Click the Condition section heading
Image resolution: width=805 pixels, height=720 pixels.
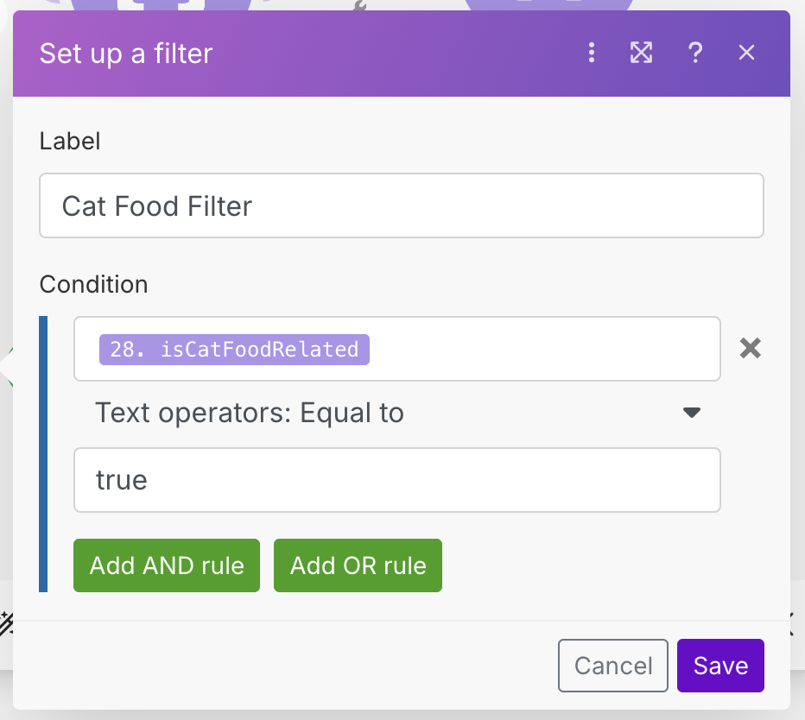click(x=93, y=284)
